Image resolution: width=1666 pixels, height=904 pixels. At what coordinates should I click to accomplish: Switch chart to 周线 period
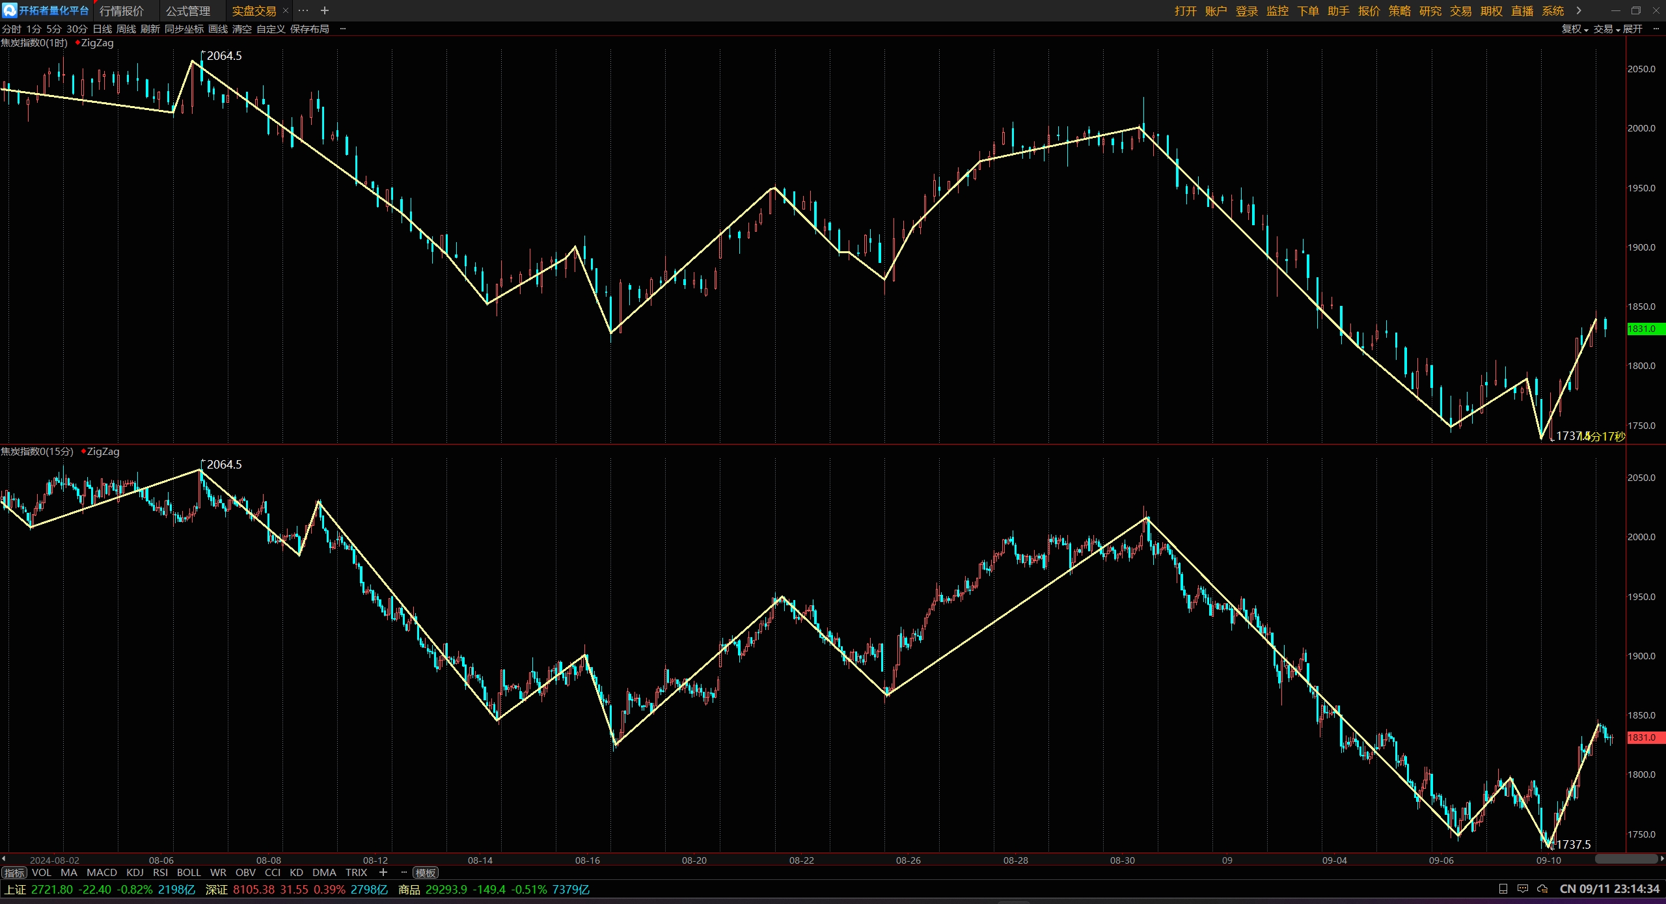(x=126, y=29)
